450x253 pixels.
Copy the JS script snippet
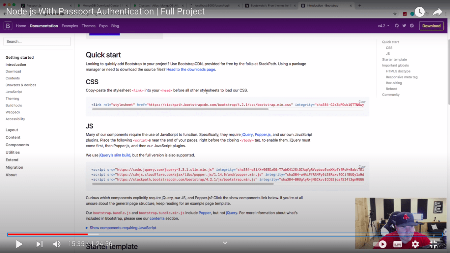click(362, 167)
